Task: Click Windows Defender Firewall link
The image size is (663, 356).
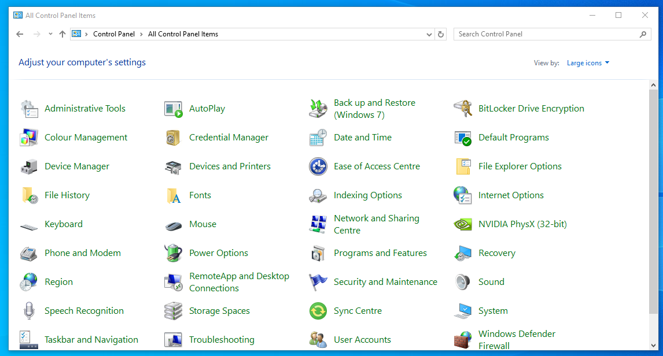Action: coord(517,340)
